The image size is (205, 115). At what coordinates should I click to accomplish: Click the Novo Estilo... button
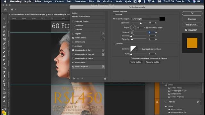click(192, 25)
